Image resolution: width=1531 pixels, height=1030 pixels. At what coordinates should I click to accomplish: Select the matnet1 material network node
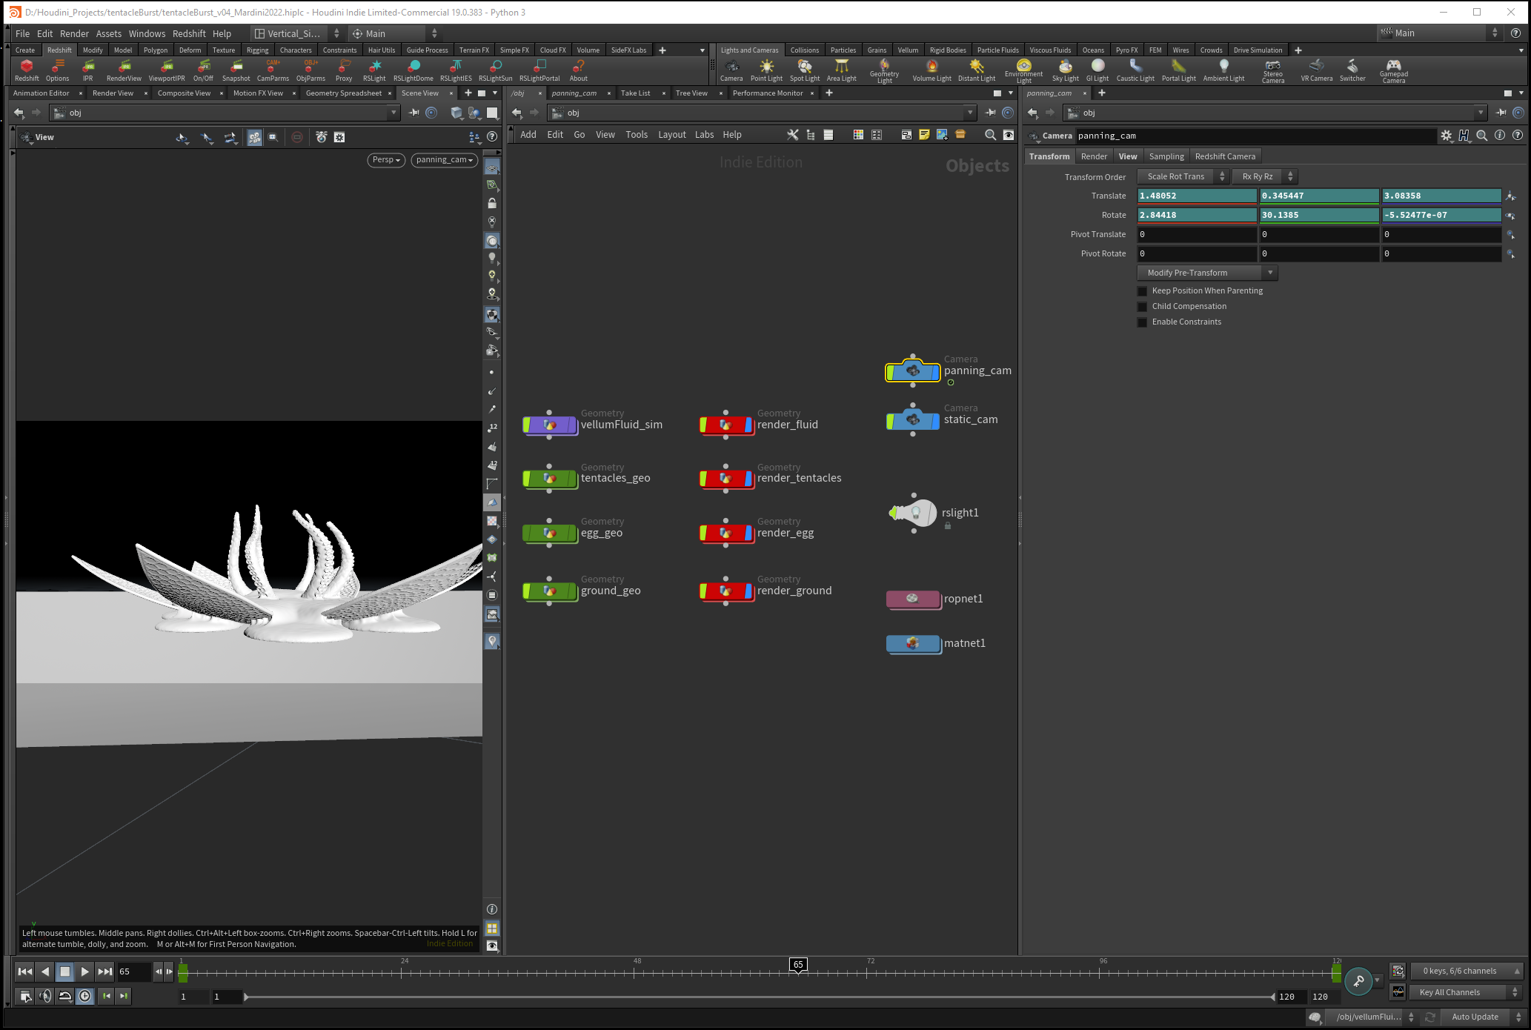point(913,643)
